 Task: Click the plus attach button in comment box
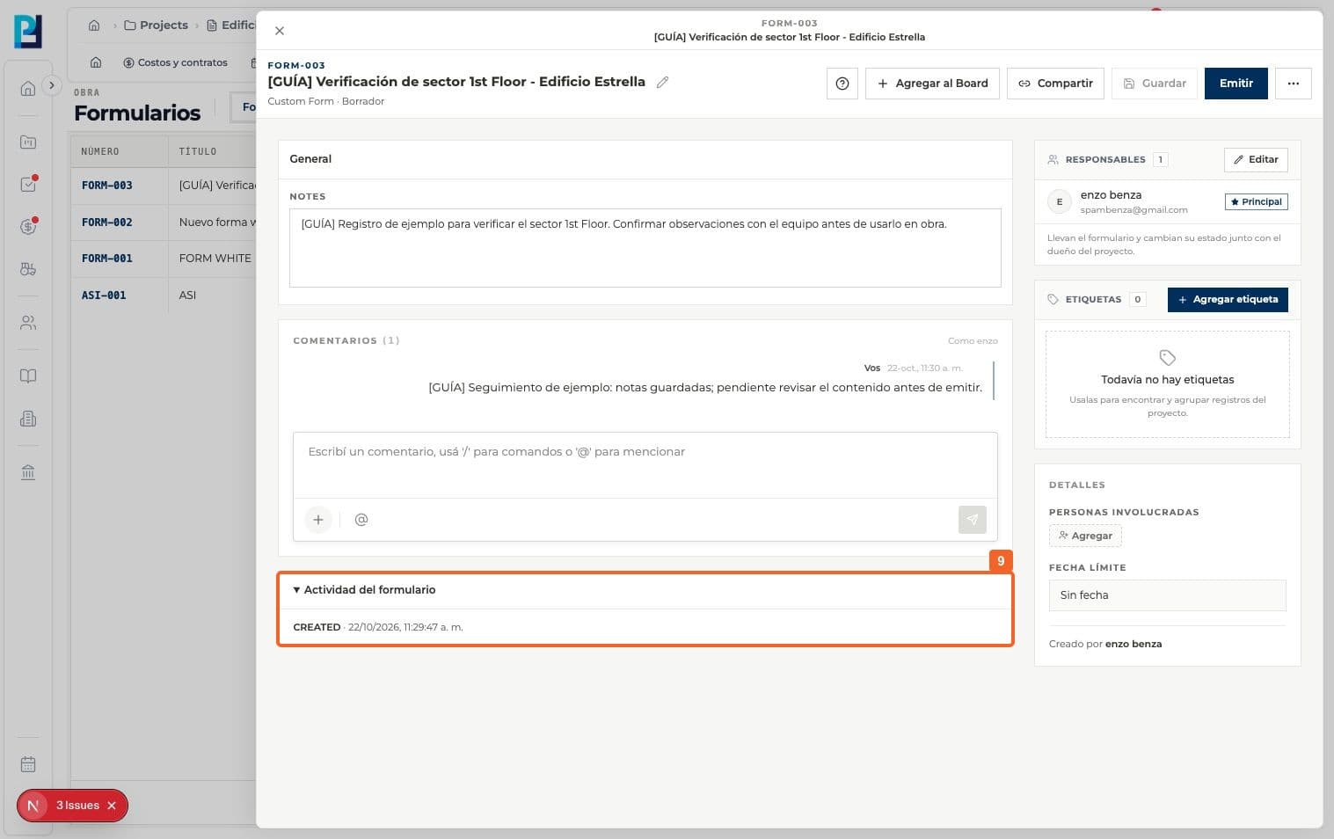318,520
